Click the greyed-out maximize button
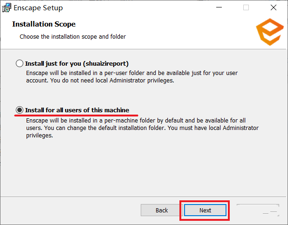This screenshot has width=288, height=225. pos(246,7)
